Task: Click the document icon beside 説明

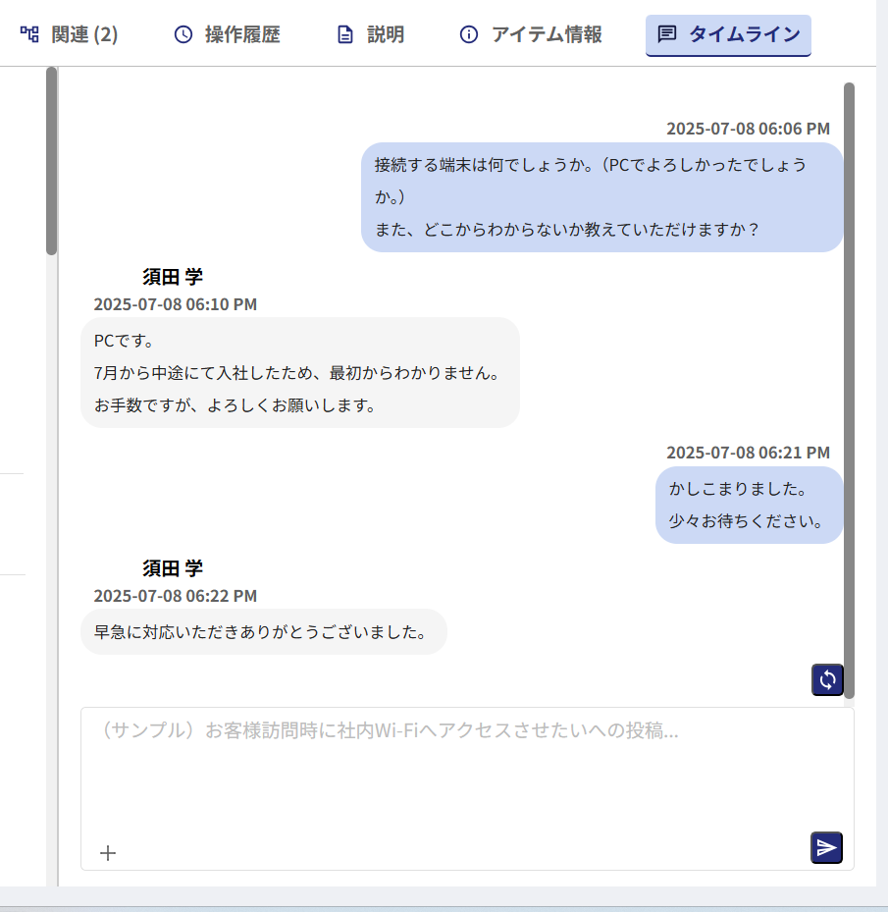Action: click(342, 33)
